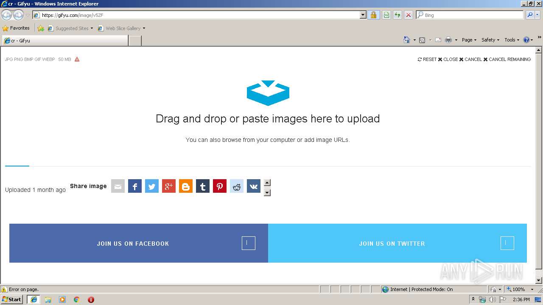Click the JOIN US ON FACEBOOK banner

pyautogui.click(x=139, y=243)
